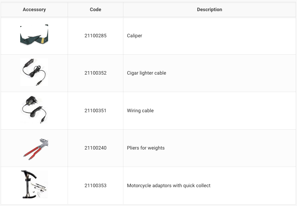297x206 pixels.
Task: Click product code 21100240
Action: click(x=95, y=148)
